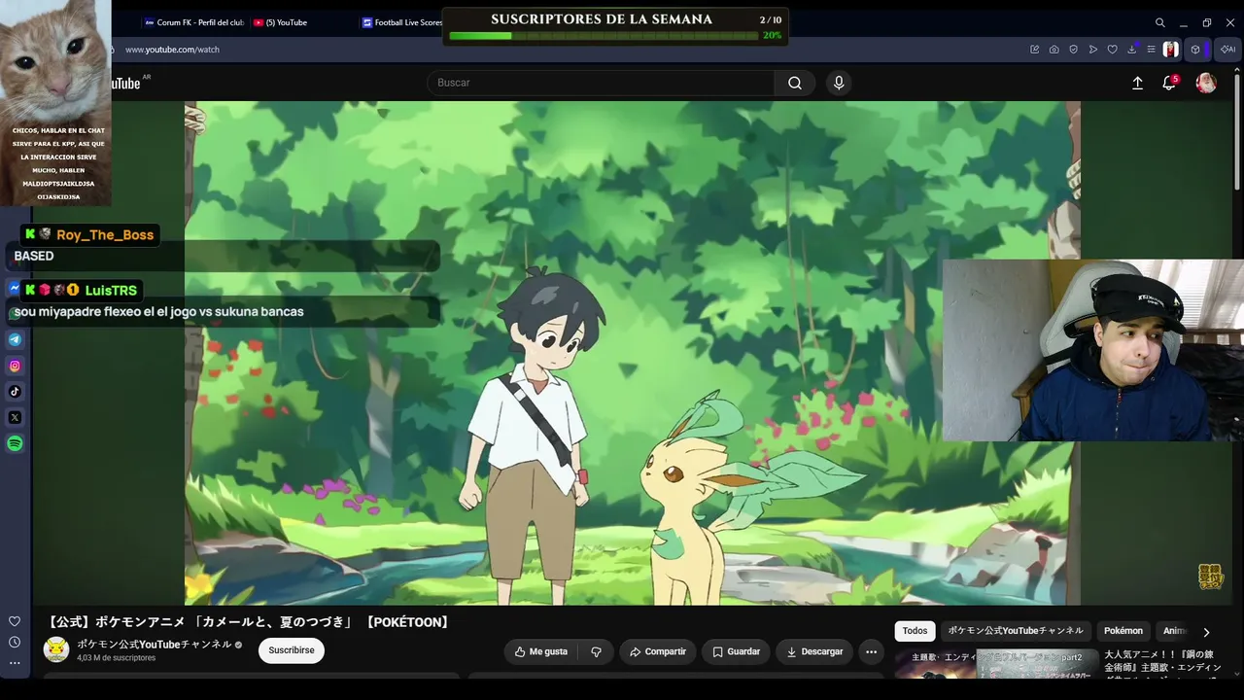The image size is (1244, 700).
Task: Open the browser AI assistant button
Action: click(1227, 50)
